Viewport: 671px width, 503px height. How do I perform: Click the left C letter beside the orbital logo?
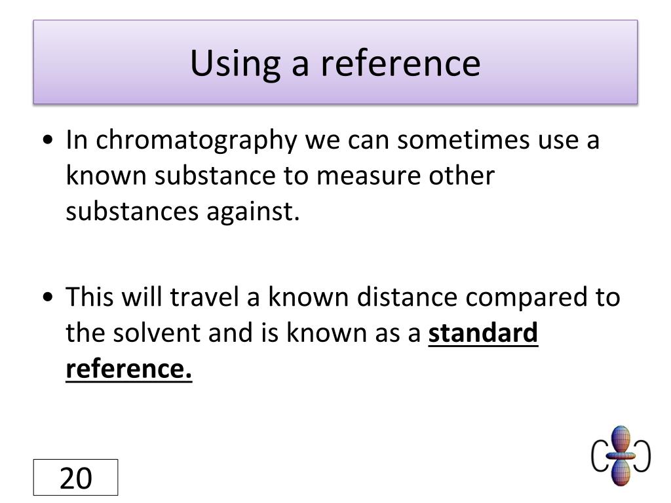click(599, 456)
